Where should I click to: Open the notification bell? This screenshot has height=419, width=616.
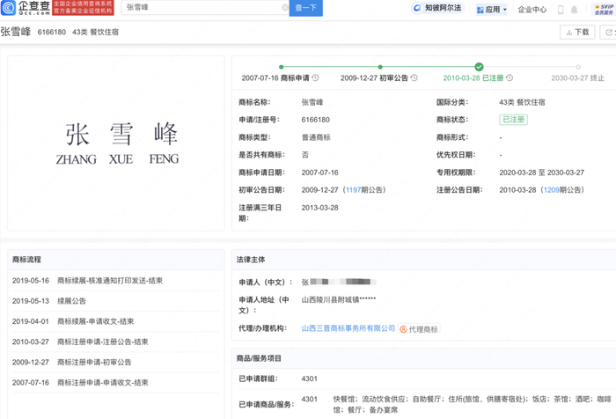tap(574, 10)
